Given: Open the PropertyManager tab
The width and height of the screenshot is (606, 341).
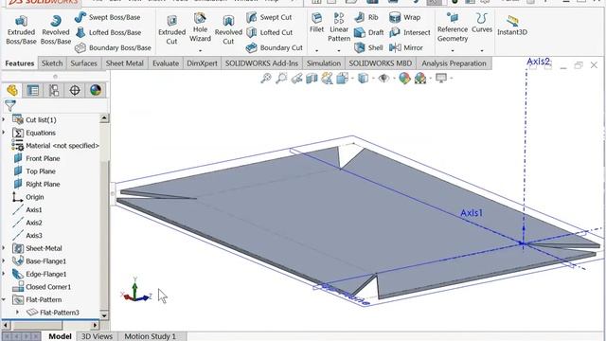Looking at the screenshot, I should 33,91.
